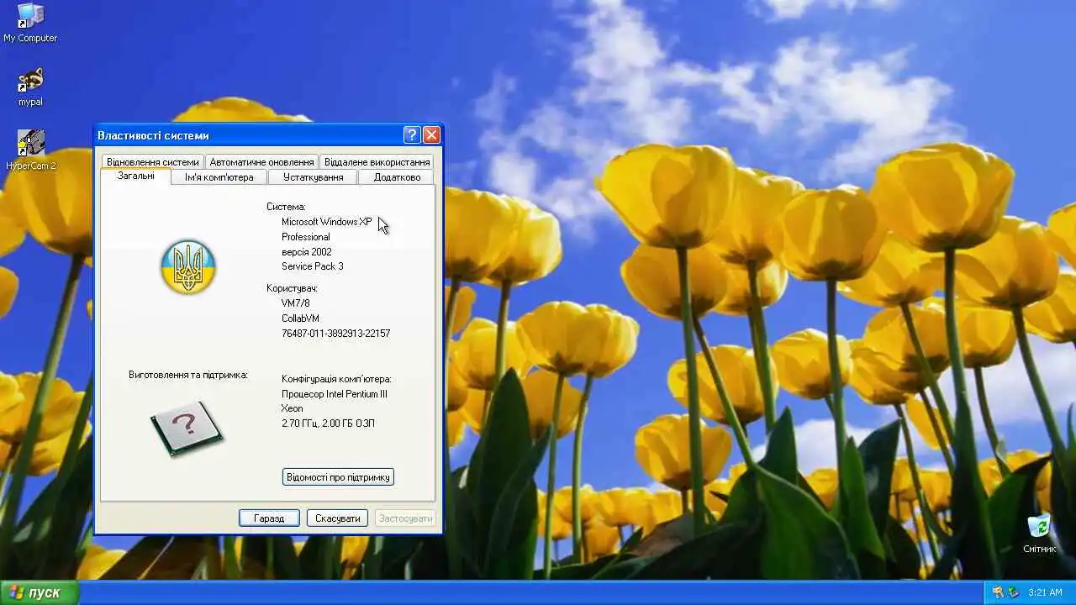The image size is (1076, 605).
Task: Click the Виготовлення та підтримка label
Action: [x=188, y=375]
